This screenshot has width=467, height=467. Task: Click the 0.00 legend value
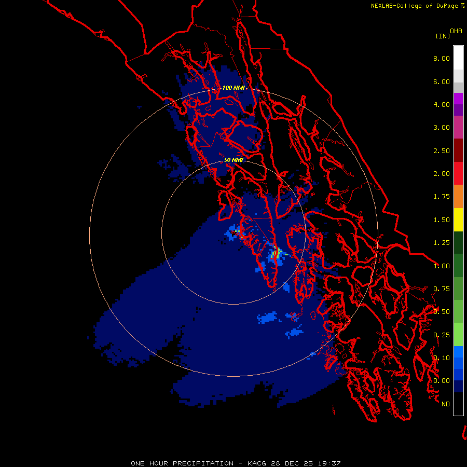[442, 381]
